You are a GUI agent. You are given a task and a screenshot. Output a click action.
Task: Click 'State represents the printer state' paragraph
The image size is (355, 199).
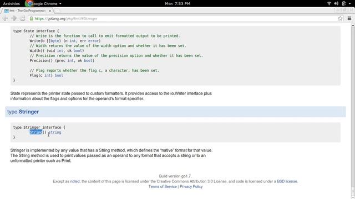pyautogui.click(x=111, y=96)
